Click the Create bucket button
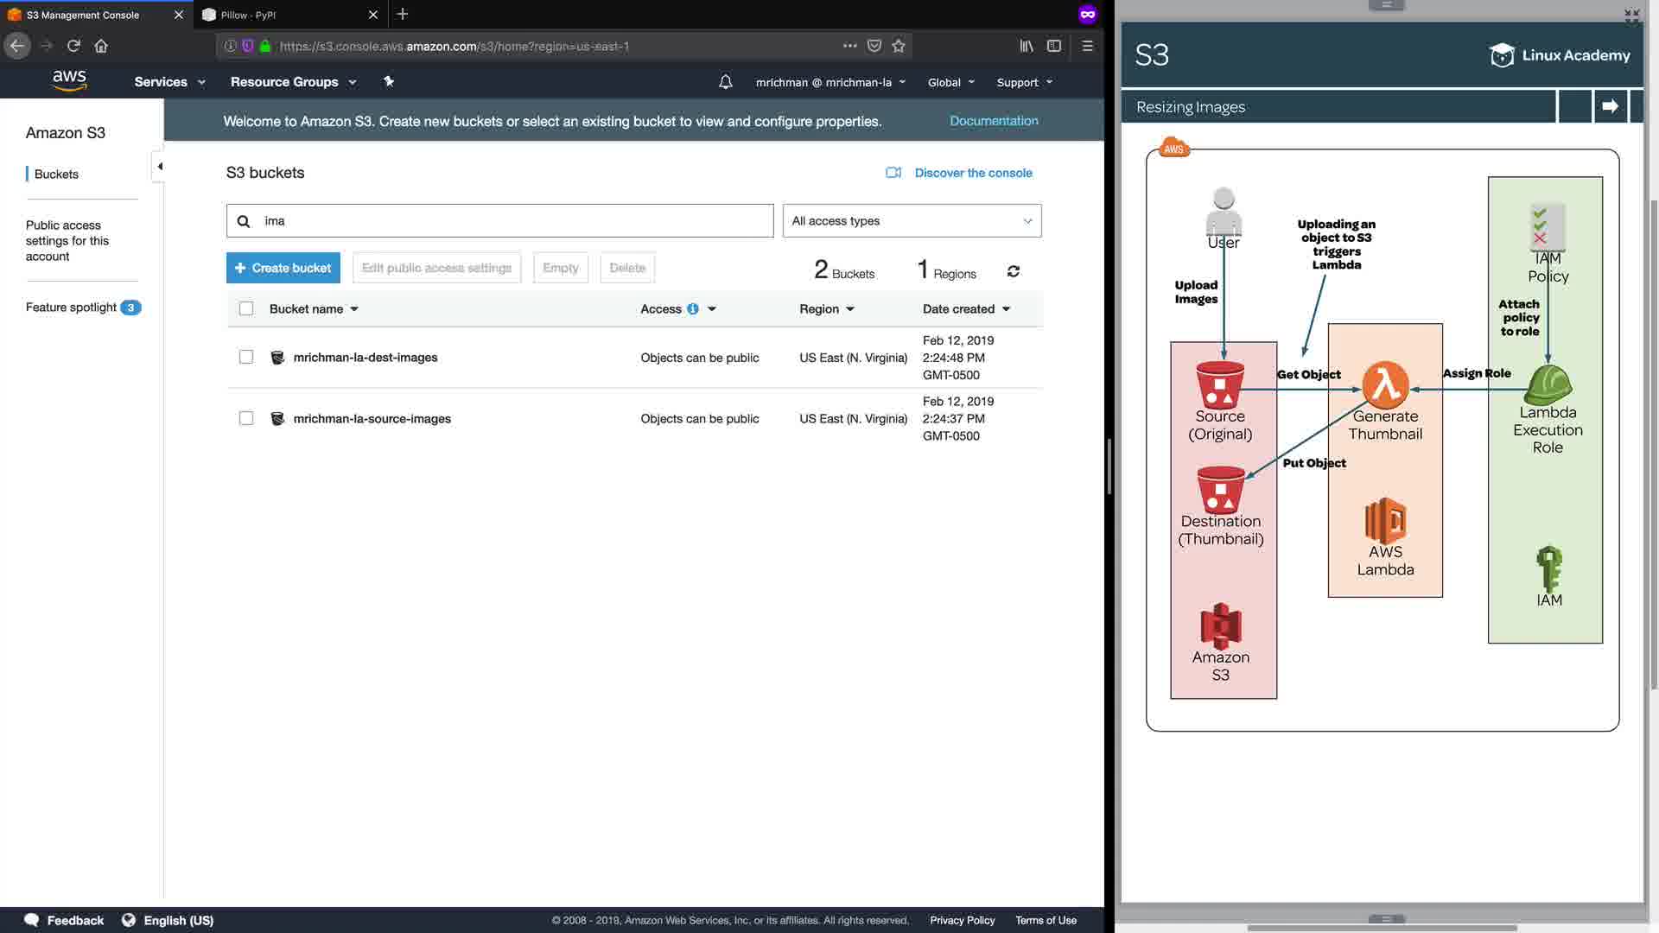1659x933 pixels. (283, 268)
